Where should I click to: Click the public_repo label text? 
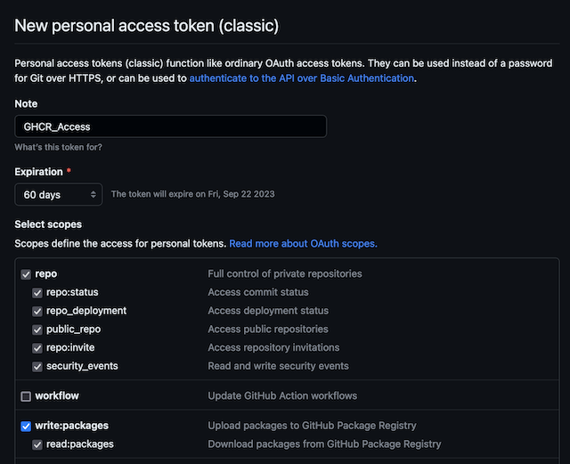click(73, 330)
